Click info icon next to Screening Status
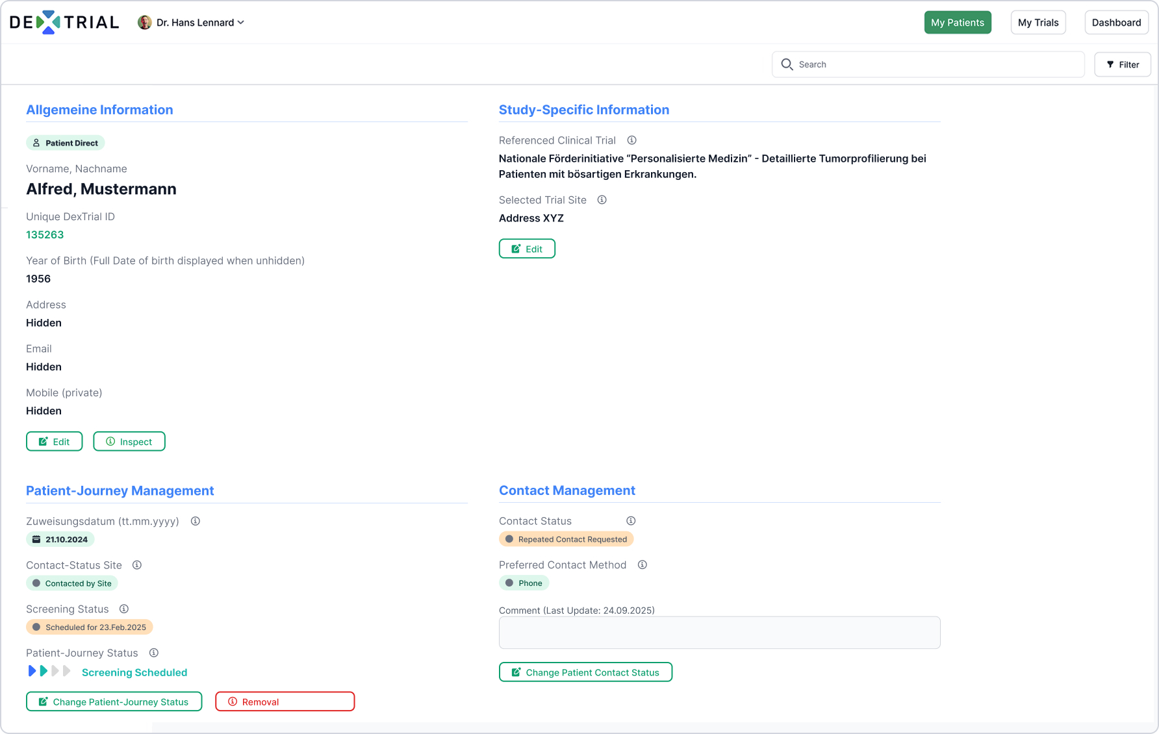The height and width of the screenshot is (734, 1159). click(124, 609)
